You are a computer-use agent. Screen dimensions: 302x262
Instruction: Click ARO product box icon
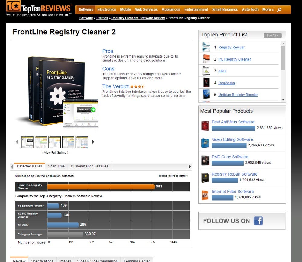tap(206, 71)
